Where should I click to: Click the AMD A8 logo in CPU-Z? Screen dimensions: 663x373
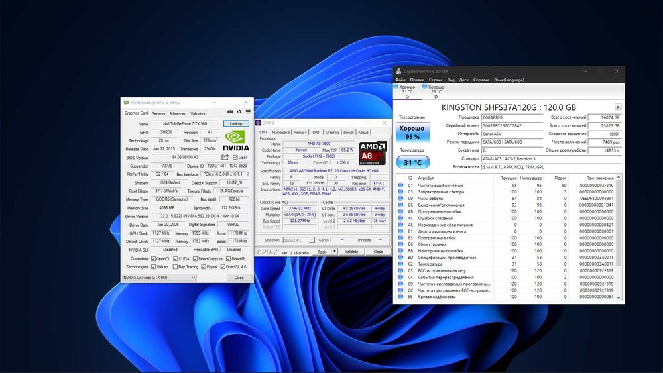click(373, 153)
